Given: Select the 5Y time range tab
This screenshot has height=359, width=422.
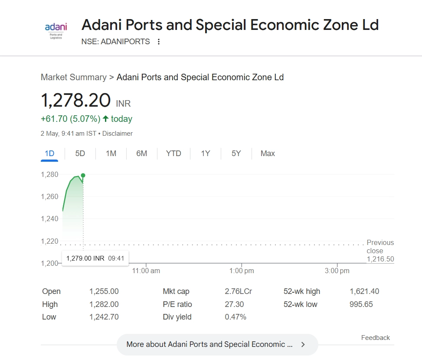Looking at the screenshot, I should pyautogui.click(x=236, y=153).
